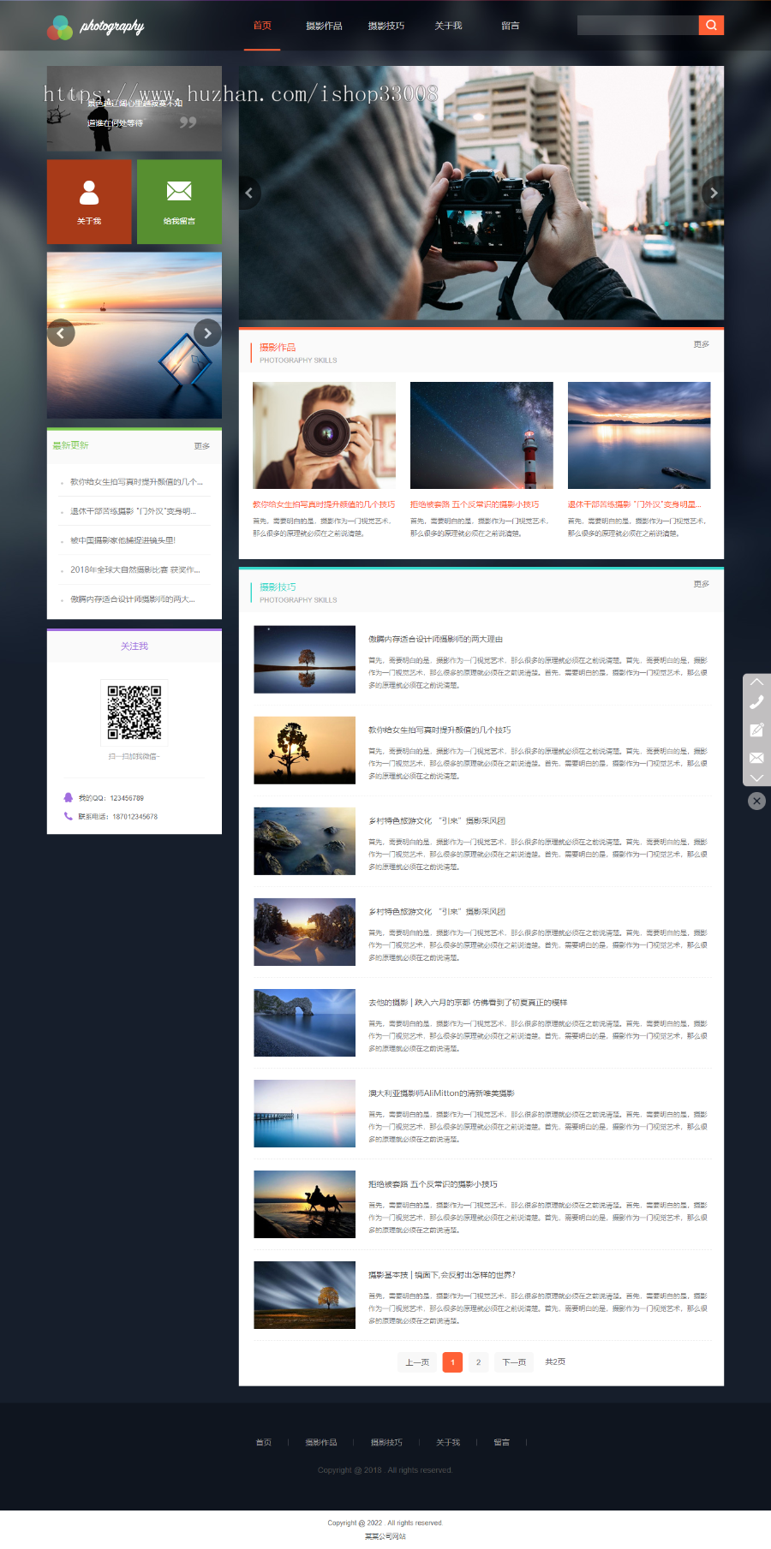This screenshot has width=771, height=1549.
Task: Open the sunset tree silhouette thumbnail
Action: point(304,750)
